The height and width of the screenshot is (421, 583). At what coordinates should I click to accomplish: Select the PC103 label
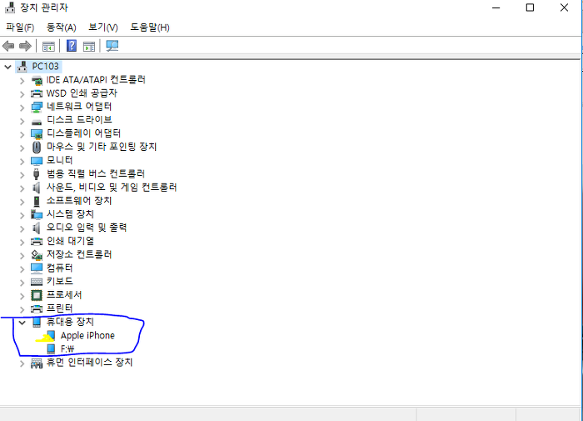(x=45, y=66)
